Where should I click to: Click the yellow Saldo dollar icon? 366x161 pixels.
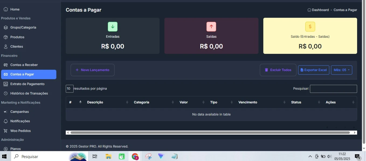tap(310, 27)
